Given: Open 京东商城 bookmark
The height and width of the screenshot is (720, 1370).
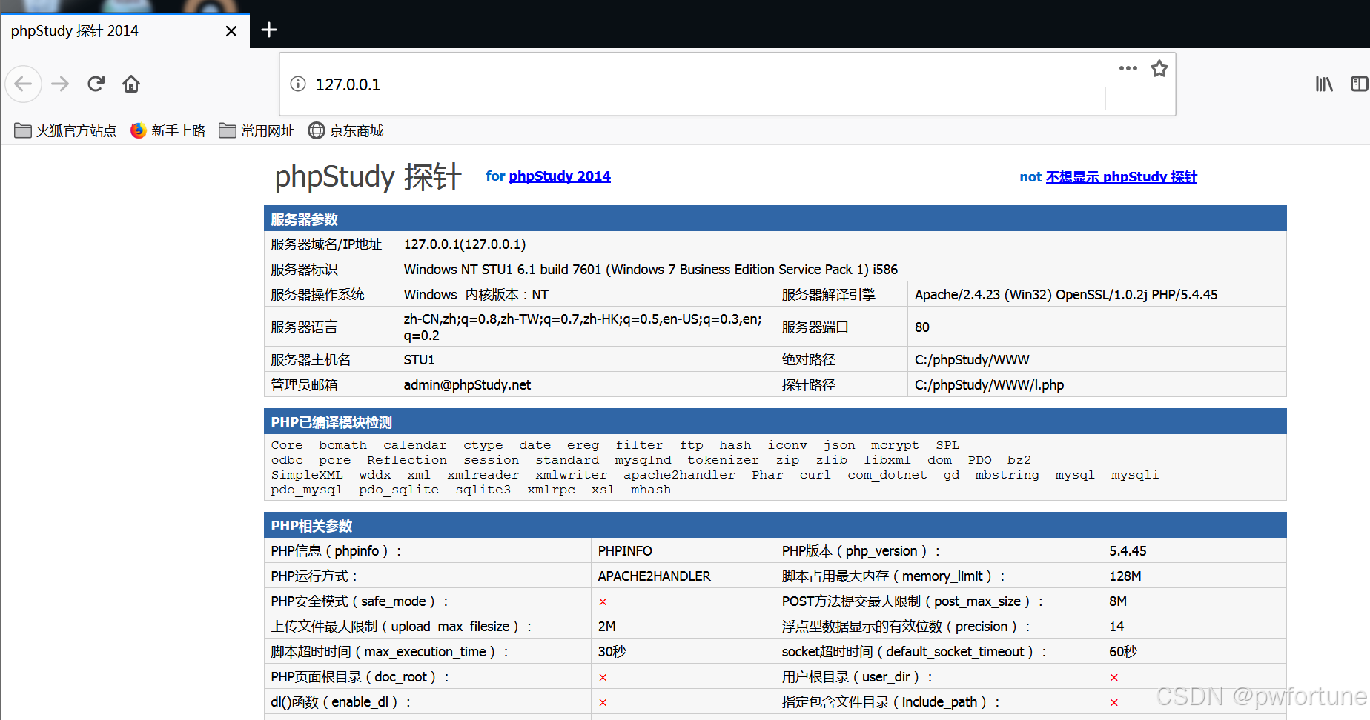Looking at the screenshot, I should click(345, 130).
